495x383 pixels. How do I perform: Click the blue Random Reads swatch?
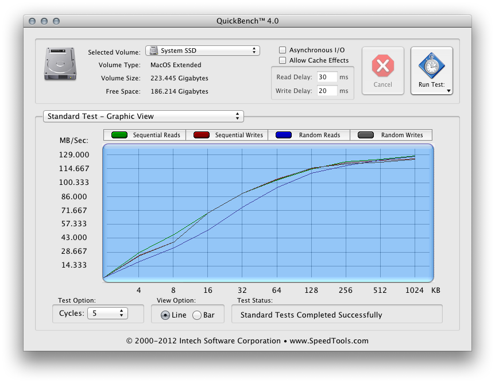[x=284, y=135]
